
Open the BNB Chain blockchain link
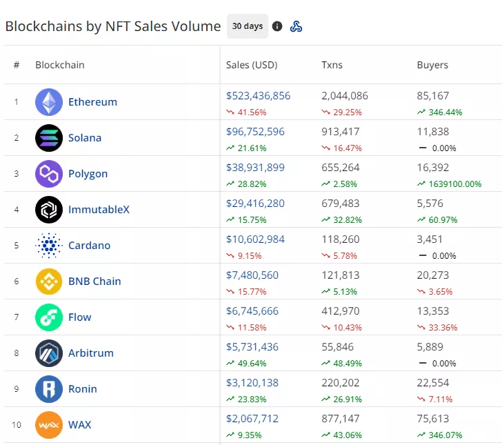click(94, 281)
